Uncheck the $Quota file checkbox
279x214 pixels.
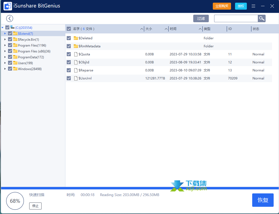(x=69, y=54)
